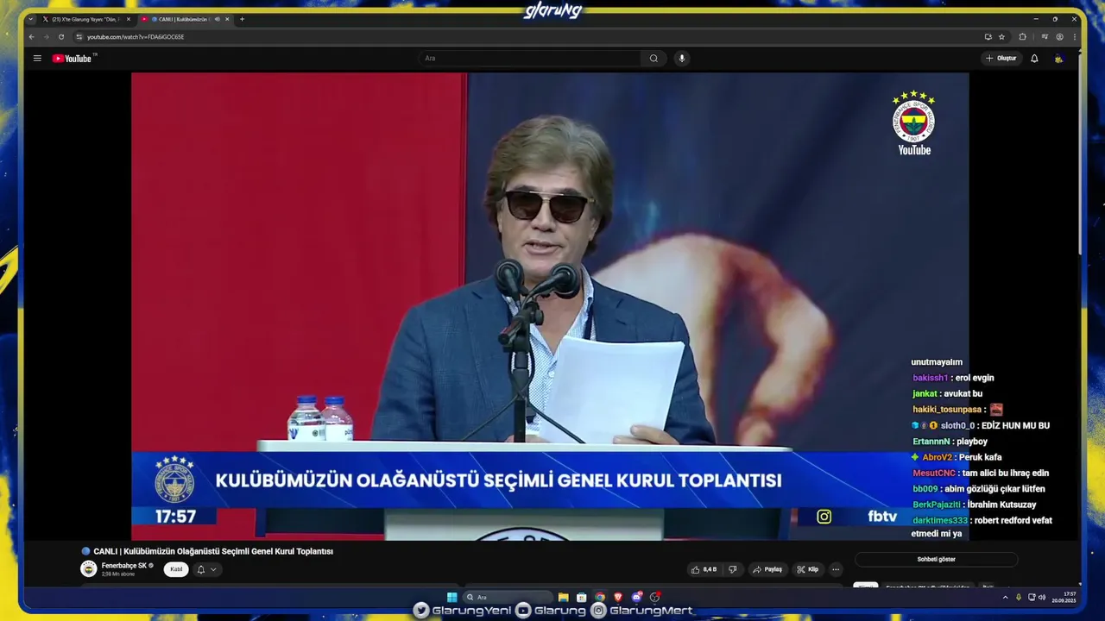Screen dimensions: 1105x621
Task: Open Chrome from the taskbar
Action: click(600, 597)
